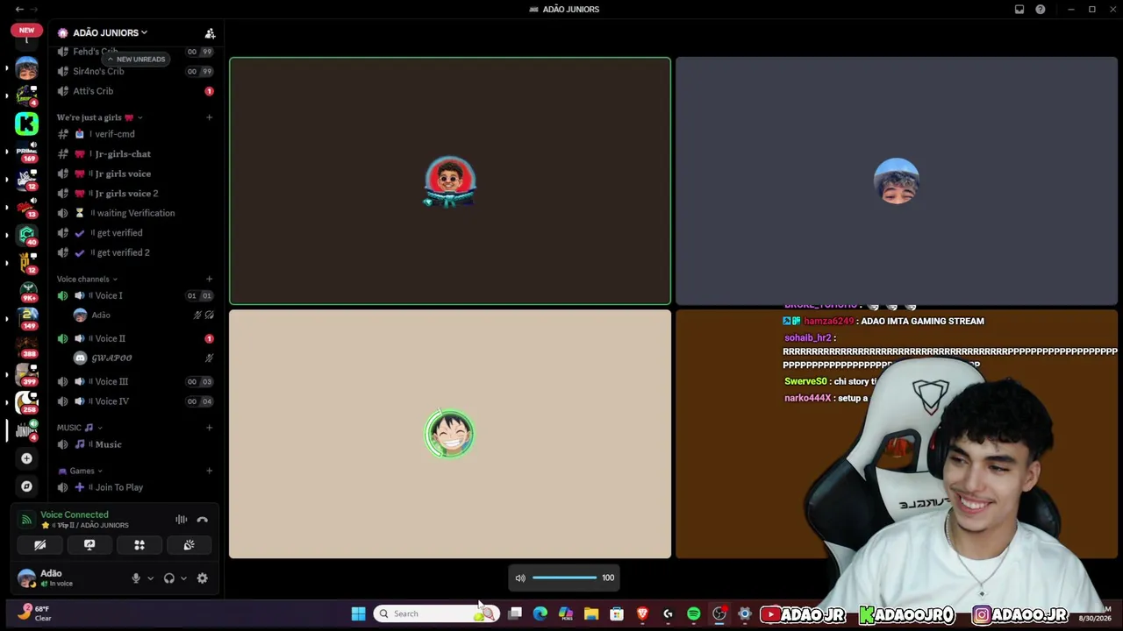The height and width of the screenshot is (631, 1123).
Task: Open the Discord inbox icon in title bar
Action: [x=1019, y=10]
